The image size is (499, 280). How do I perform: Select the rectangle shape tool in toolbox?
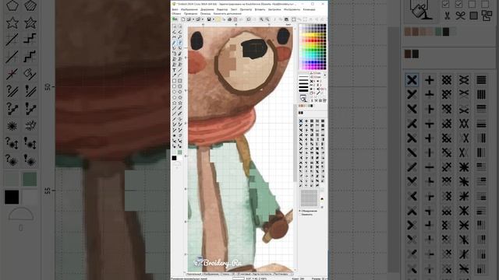point(174,81)
